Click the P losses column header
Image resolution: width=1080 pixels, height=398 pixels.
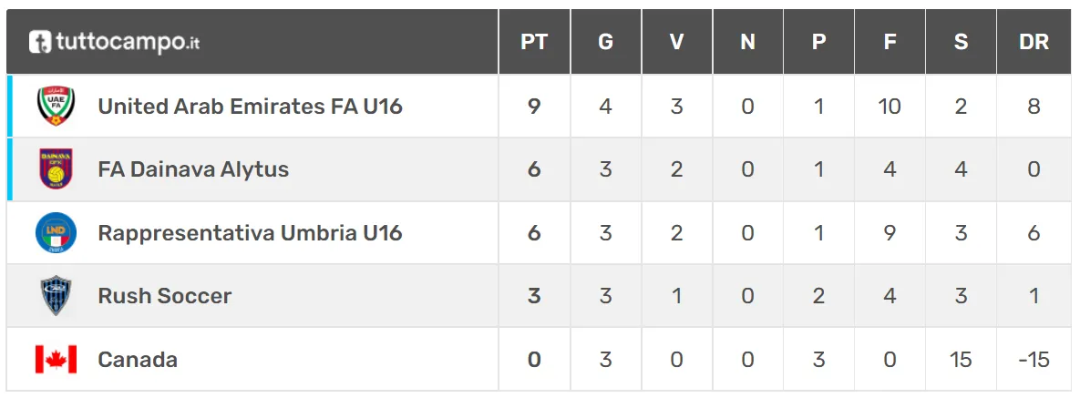(x=818, y=42)
